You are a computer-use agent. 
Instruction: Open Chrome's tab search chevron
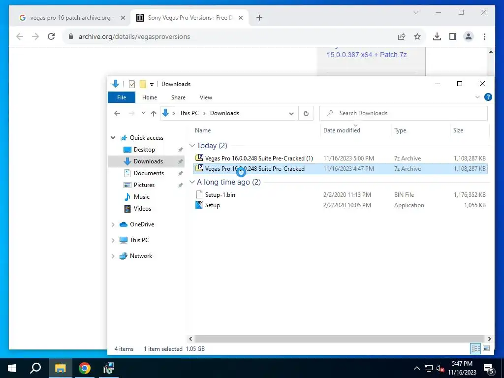pos(416,12)
